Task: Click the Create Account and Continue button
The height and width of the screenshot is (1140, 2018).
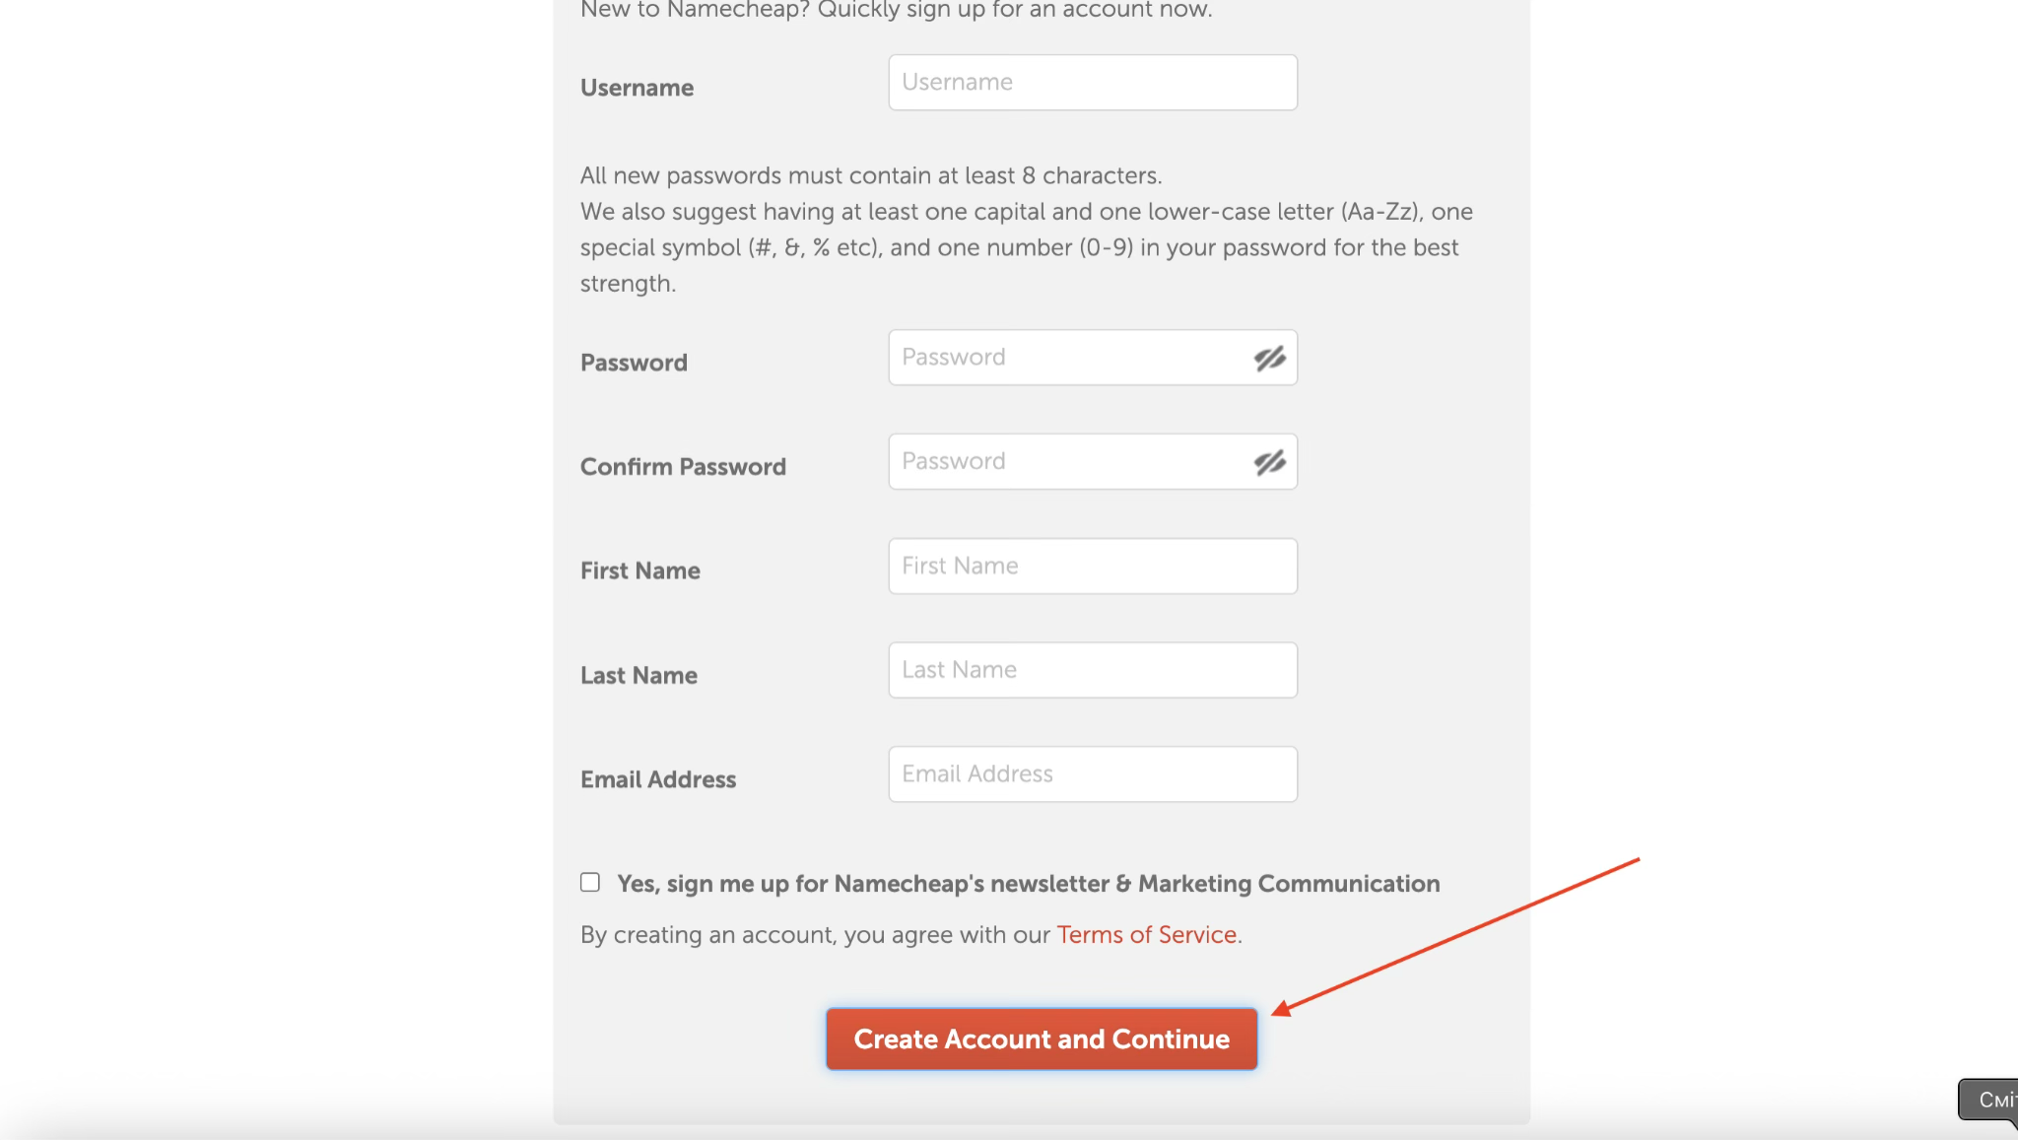Action: pos(1042,1039)
